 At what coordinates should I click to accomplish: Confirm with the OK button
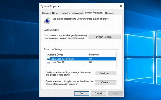pyautogui.click(x=82, y=93)
